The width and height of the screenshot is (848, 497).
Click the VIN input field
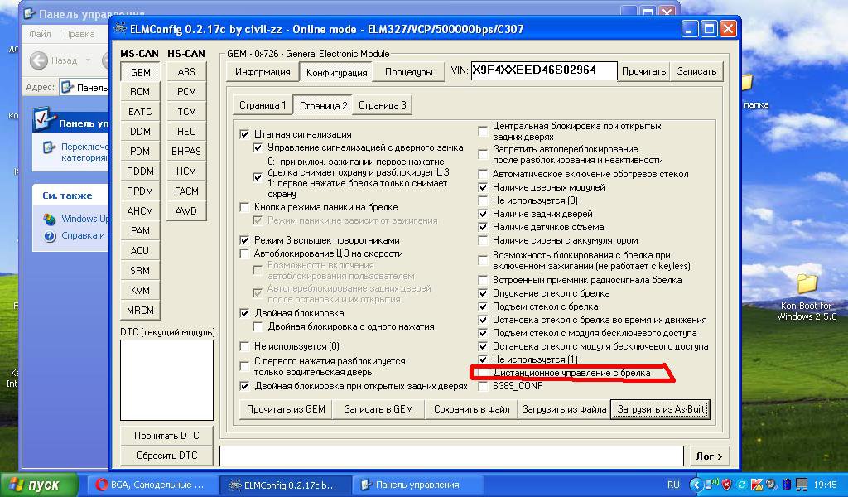543,71
